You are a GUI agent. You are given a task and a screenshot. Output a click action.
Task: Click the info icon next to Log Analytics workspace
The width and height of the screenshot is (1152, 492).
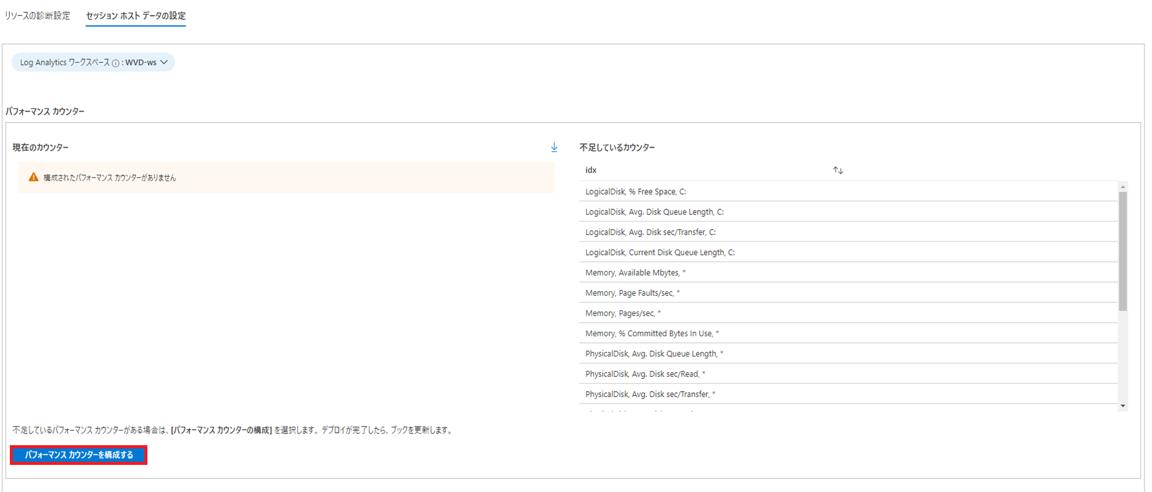(x=115, y=63)
